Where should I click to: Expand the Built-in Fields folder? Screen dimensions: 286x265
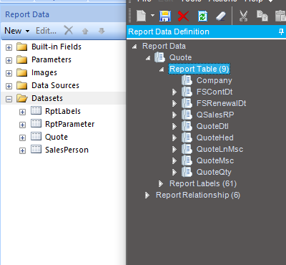9,47
